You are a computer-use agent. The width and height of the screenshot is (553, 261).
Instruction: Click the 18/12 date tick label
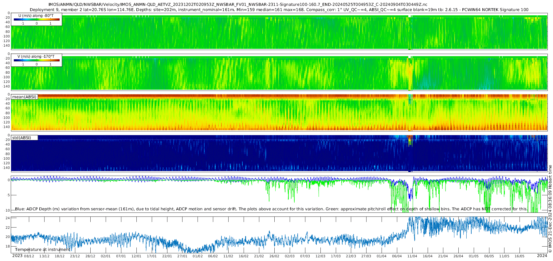tap(60, 256)
